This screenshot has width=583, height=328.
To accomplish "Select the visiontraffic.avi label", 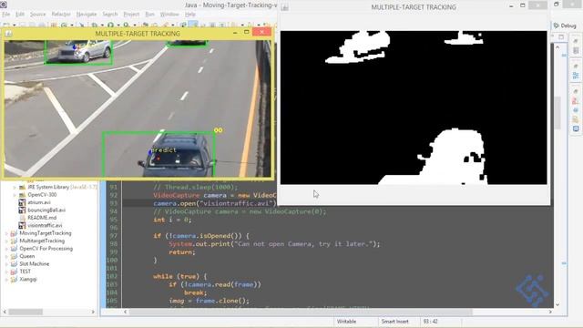I will (x=45, y=225).
